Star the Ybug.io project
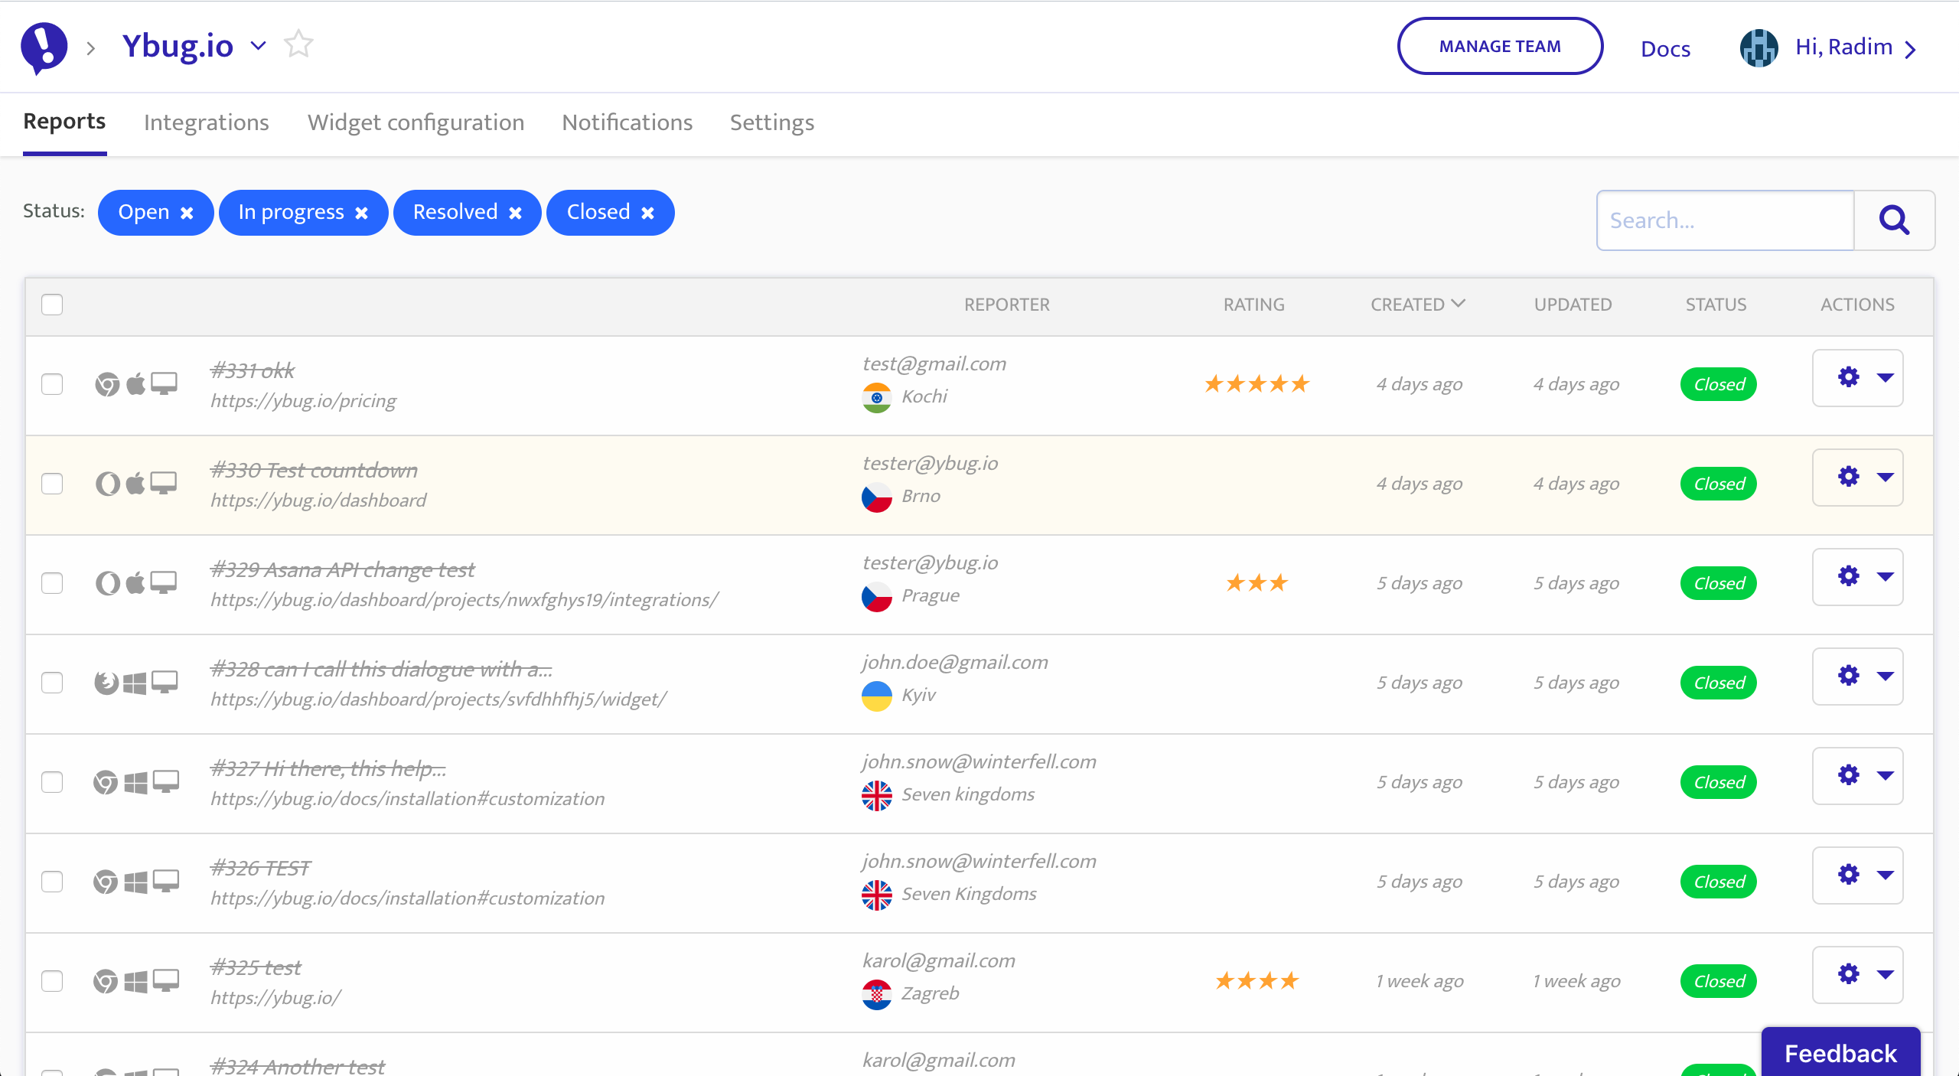This screenshot has width=1959, height=1076. (298, 44)
